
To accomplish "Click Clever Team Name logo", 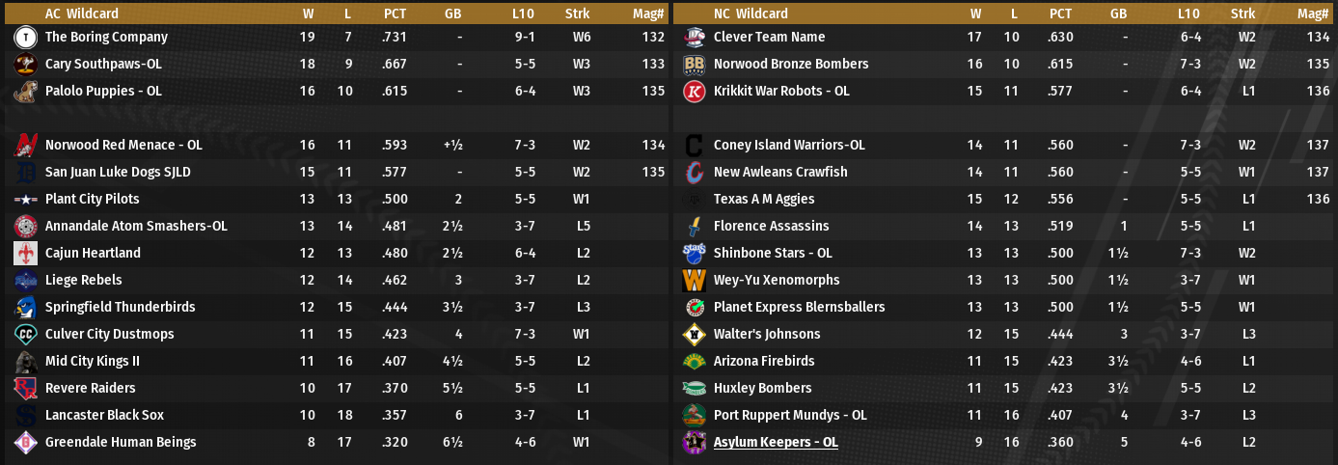I will coord(694,37).
